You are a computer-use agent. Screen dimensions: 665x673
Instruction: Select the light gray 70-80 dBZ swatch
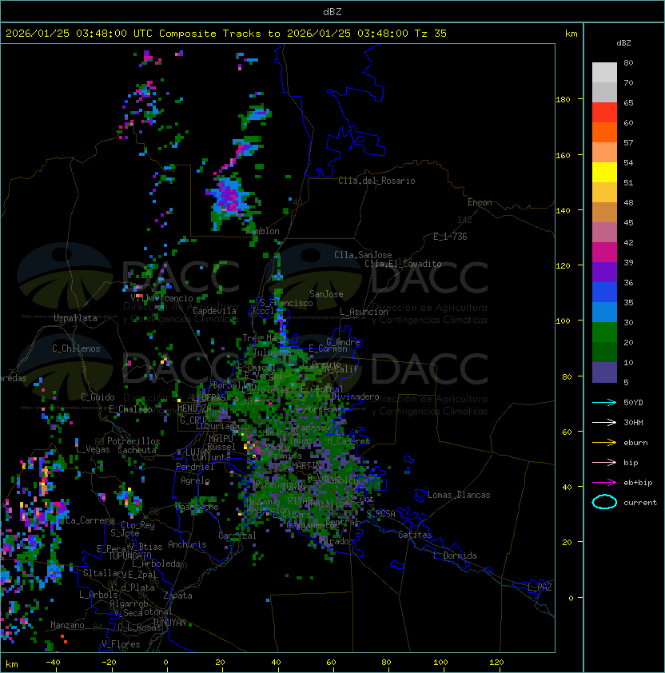pyautogui.click(x=604, y=72)
